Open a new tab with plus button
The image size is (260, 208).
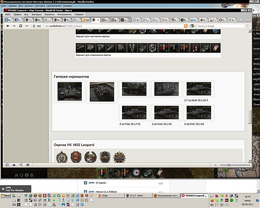click(241, 20)
